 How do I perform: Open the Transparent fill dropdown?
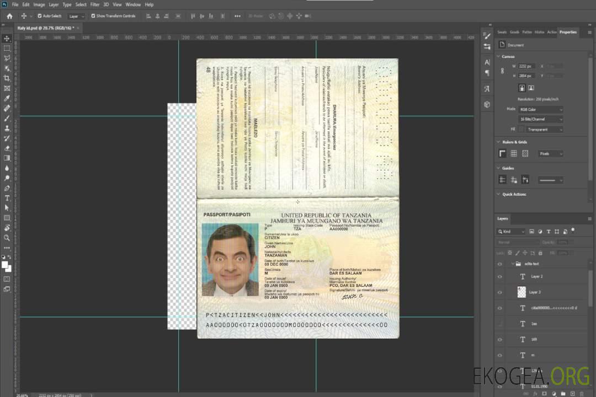[544, 130]
